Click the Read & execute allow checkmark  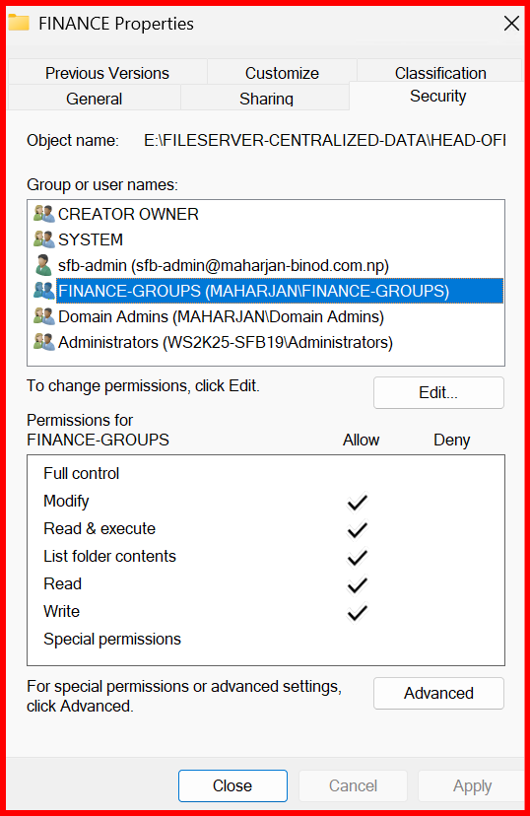click(x=358, y=529)
